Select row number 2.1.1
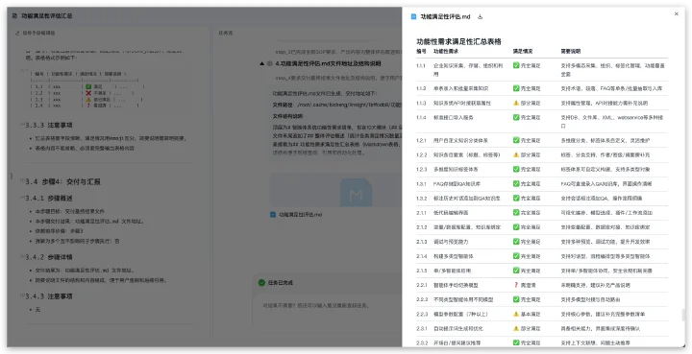Image resolution: width=692 pixels, height=354 pixels. coord(421,213)
